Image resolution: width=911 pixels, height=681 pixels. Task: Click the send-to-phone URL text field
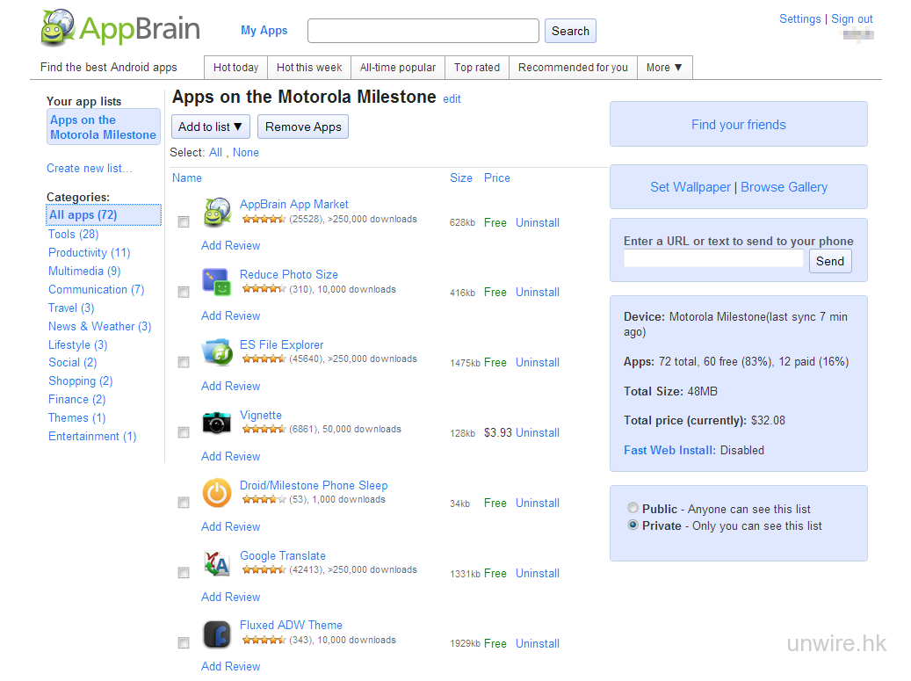pyautogui.click(x=713, y=259)
